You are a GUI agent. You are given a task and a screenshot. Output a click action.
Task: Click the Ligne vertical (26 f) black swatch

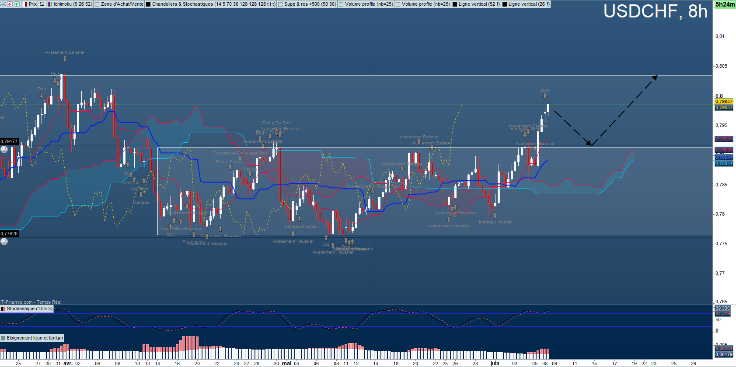[505, 4]
